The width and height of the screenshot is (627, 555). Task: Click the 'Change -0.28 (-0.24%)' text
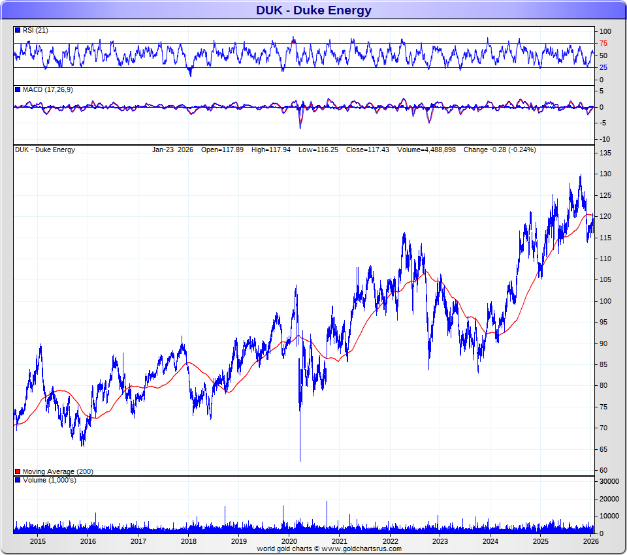pyautogui.click(x=500, y=150)
